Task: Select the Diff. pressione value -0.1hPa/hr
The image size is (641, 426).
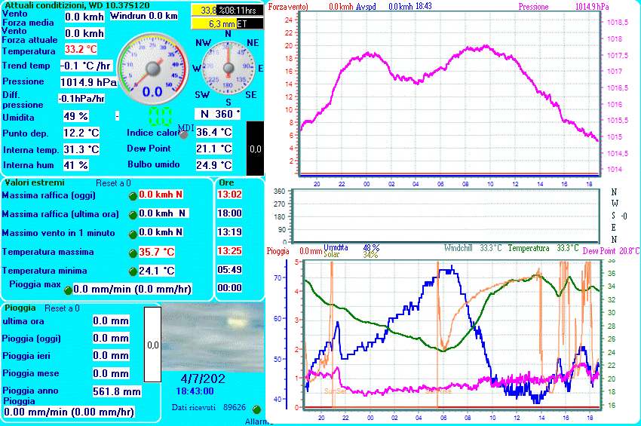Action: [81, 99]
